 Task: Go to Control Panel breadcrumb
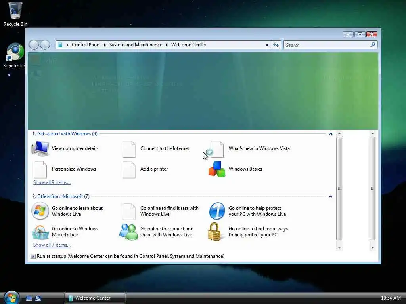point(86,45)
